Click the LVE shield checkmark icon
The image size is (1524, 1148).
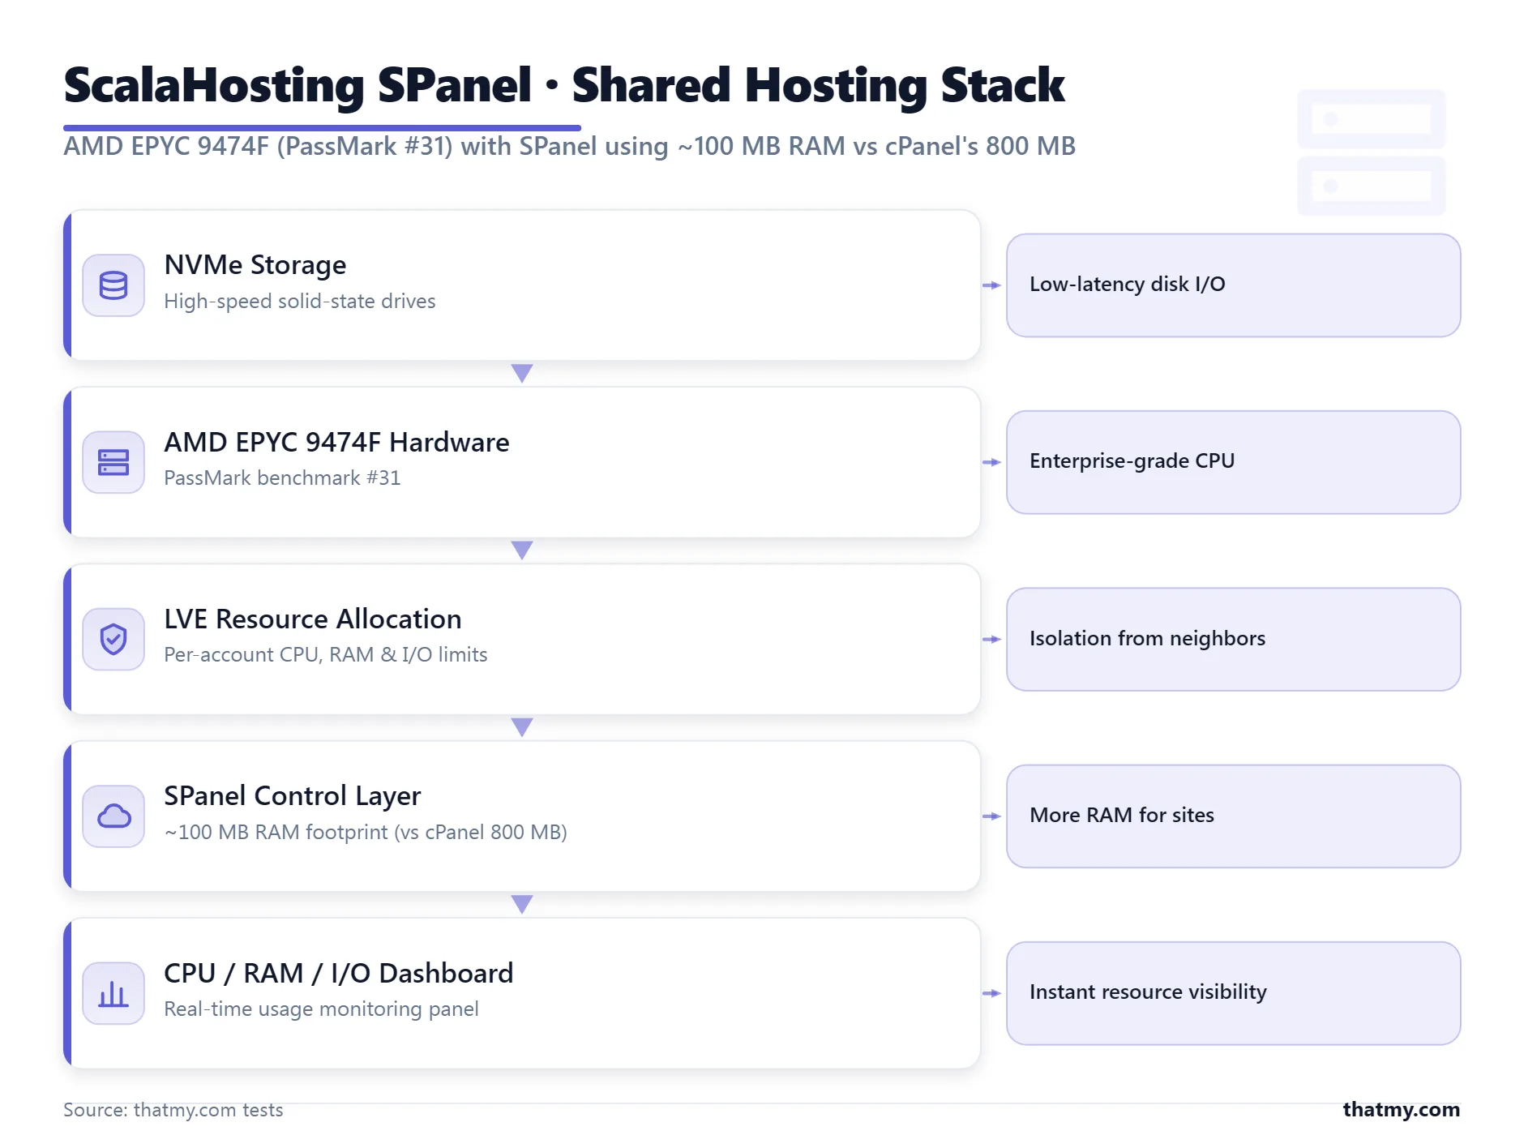pyautogui.click(x=113, y=639)
